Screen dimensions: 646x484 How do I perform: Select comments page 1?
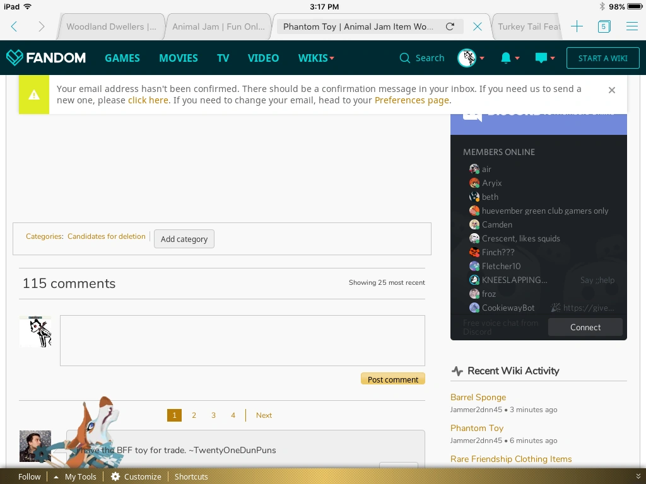tap(174, 415)
